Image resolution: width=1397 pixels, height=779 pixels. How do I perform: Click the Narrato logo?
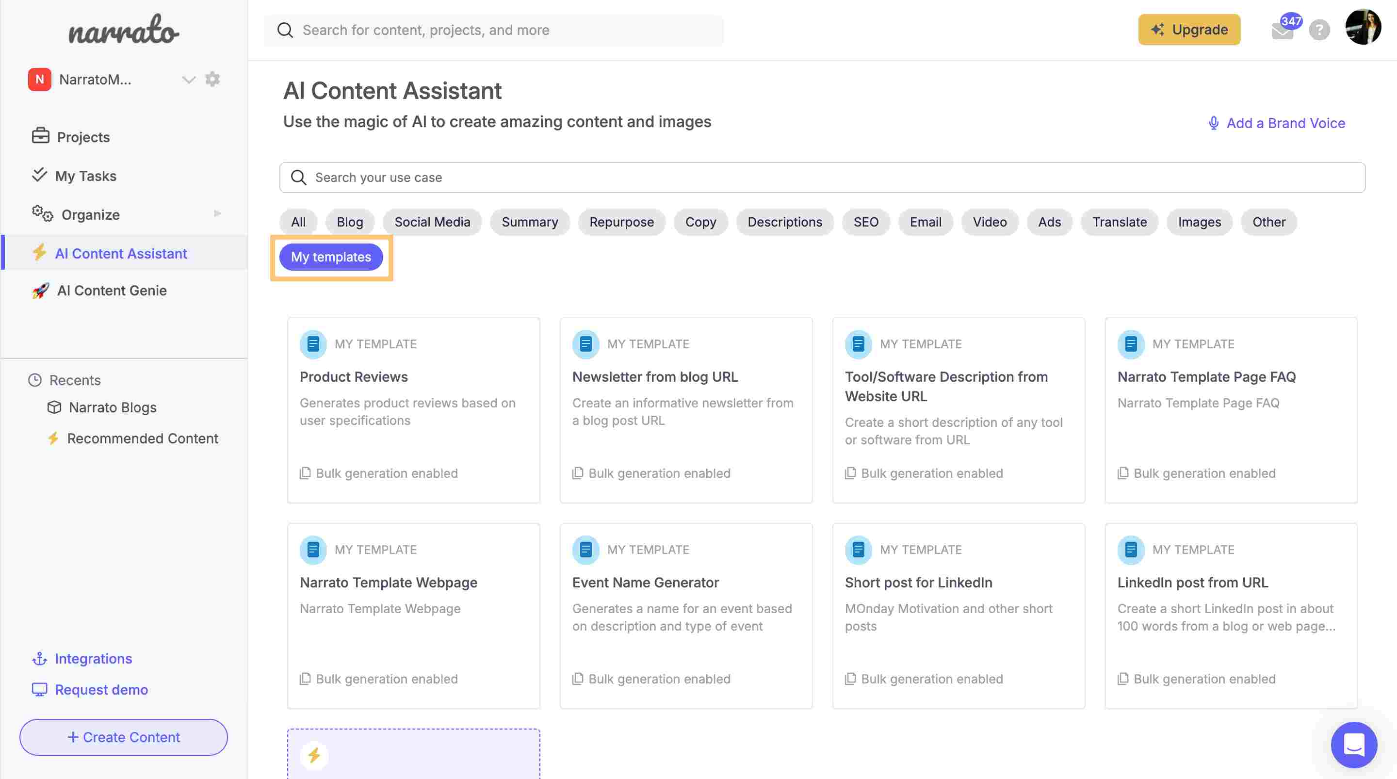click(x=124, y=29)
